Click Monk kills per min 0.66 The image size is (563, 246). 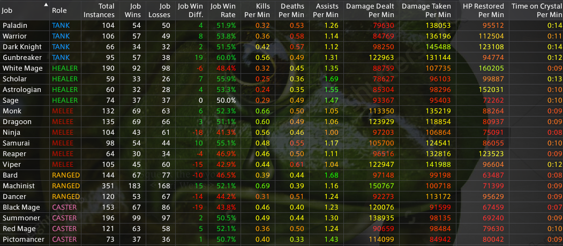click(262, 111)
